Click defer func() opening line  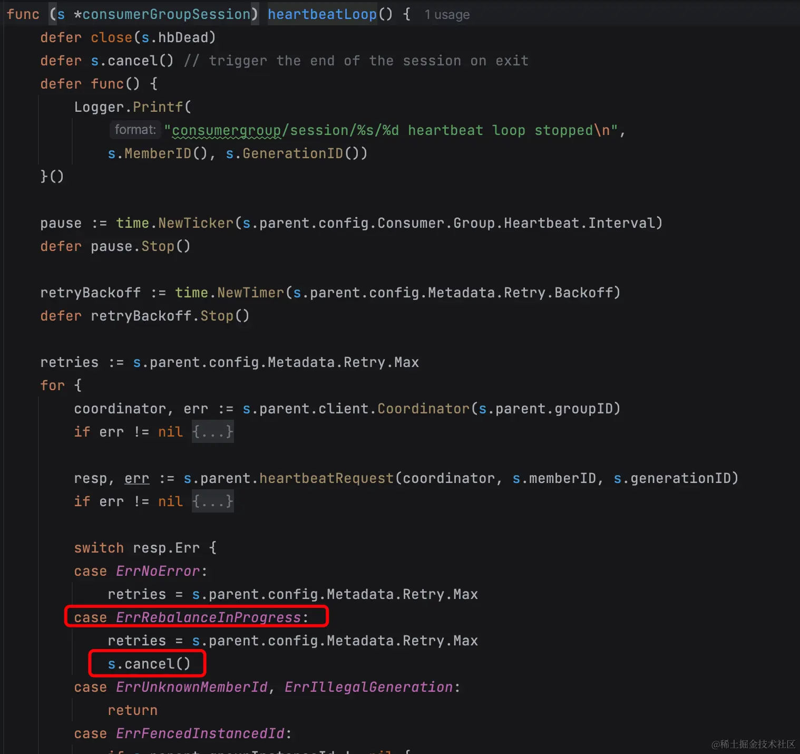[99, 84]
